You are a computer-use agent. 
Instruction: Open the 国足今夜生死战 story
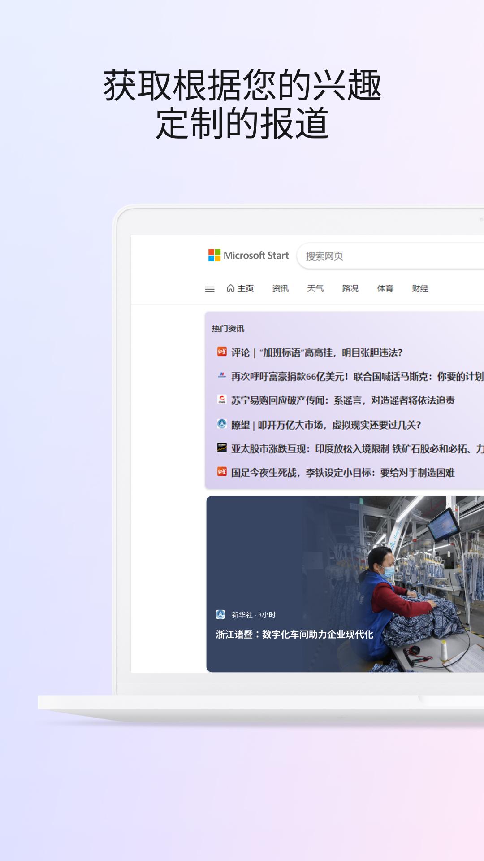tap(342, 473)
